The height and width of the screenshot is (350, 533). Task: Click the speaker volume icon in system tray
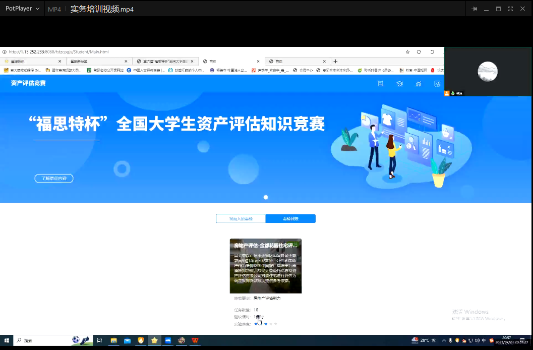pos(477,340)
